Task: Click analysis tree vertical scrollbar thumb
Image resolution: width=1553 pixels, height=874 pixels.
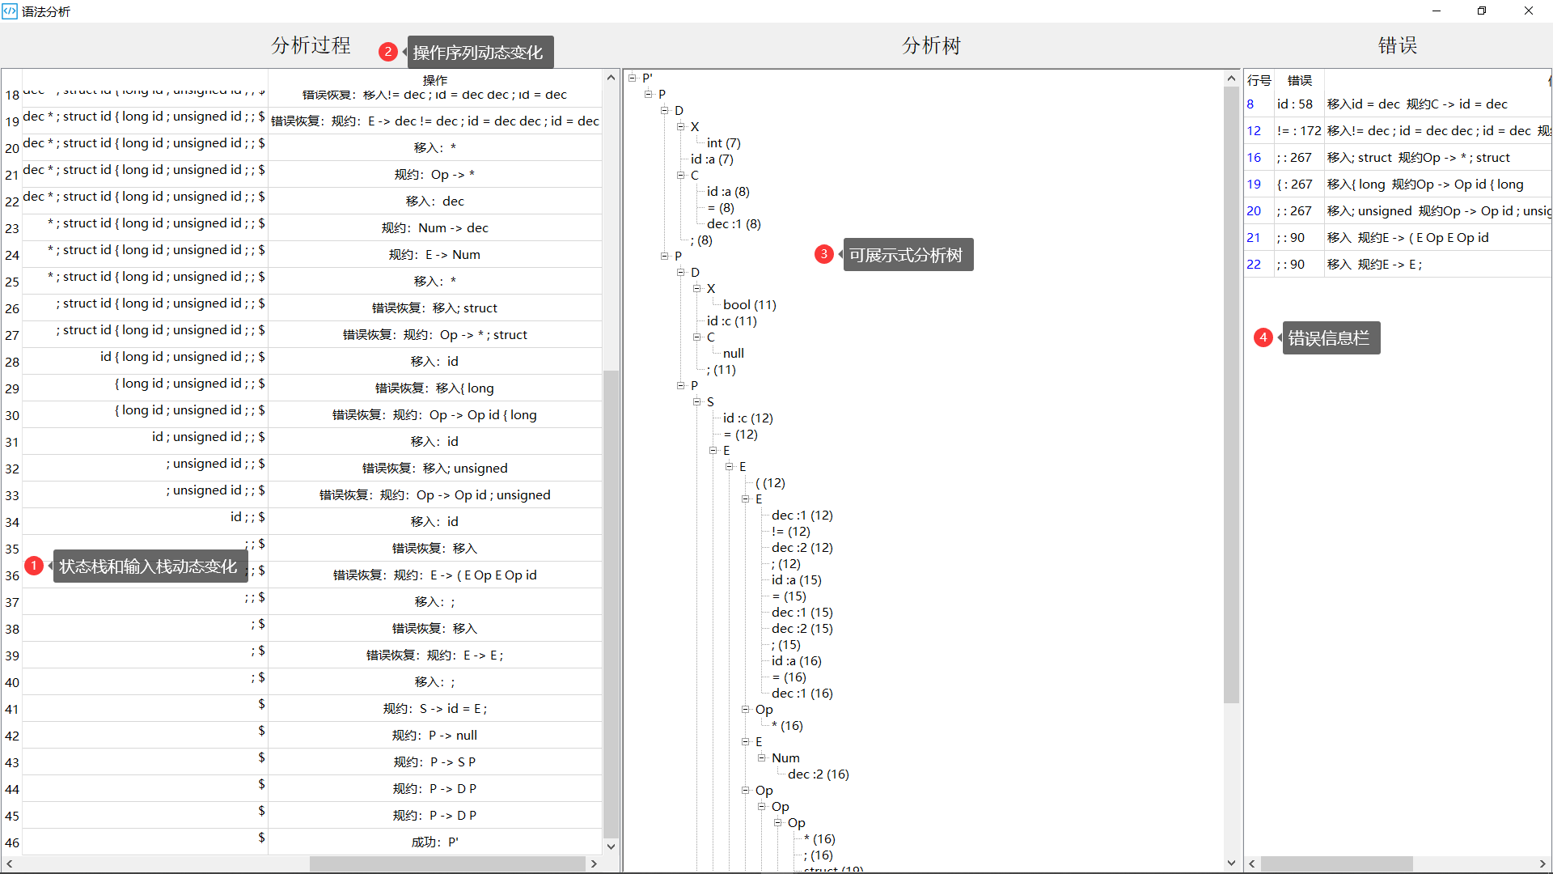Action: point(1232,395)
